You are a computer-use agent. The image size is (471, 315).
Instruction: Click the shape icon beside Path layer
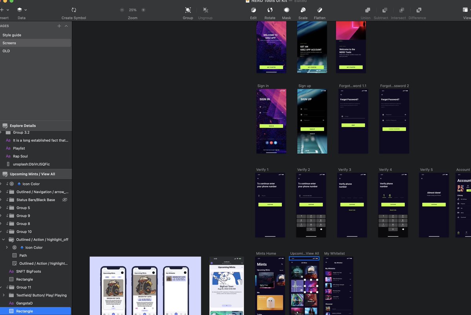[15, 255]
